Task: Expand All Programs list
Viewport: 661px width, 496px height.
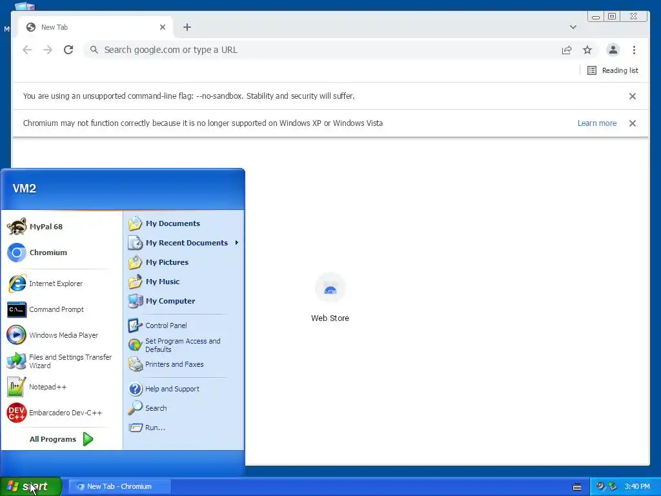Action: (x=61, y=439)
